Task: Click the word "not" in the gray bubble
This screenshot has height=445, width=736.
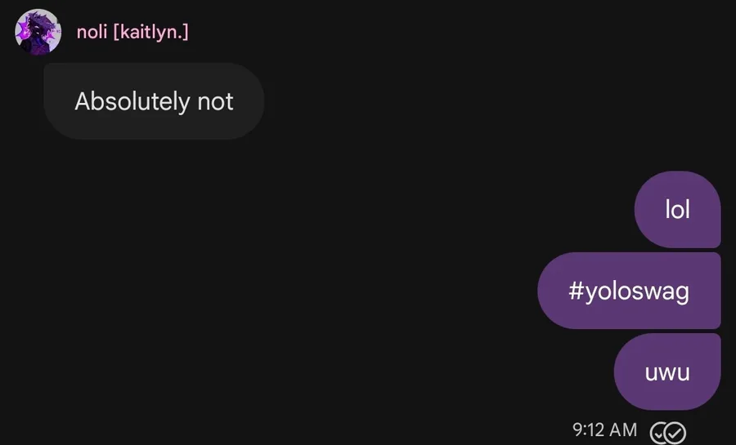Action: point(215,101)
